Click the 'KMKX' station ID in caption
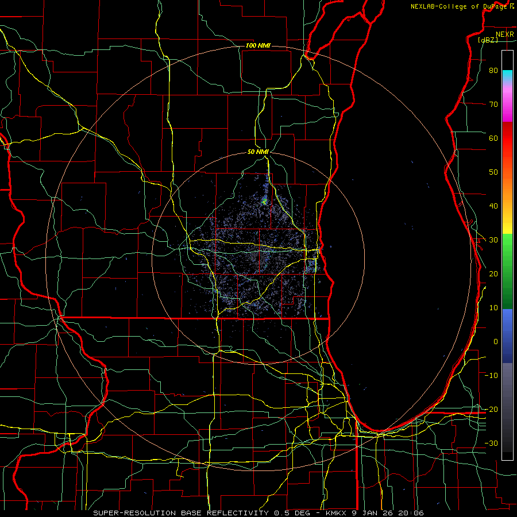This screenshot has height=517, width=517. (335, 513)
